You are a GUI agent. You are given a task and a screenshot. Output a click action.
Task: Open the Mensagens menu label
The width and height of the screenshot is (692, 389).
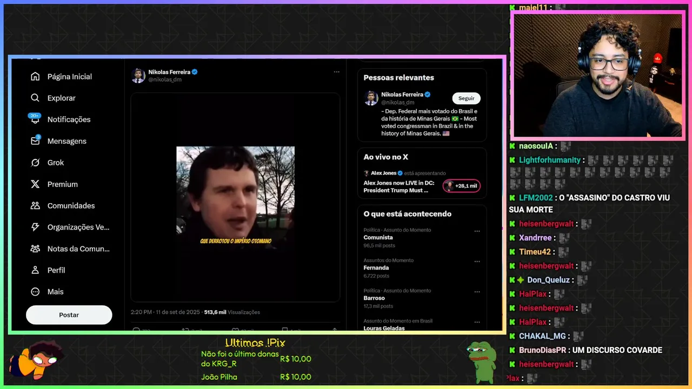(67, 141)
